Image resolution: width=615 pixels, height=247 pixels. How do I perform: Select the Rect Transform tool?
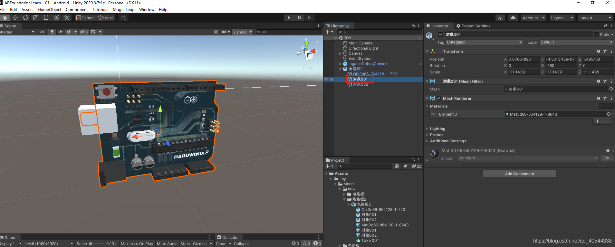pos(46,18)
